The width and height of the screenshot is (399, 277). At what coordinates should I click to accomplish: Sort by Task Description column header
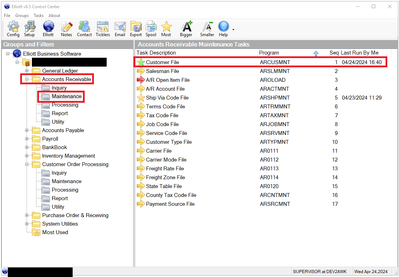[x=156, y=53]
